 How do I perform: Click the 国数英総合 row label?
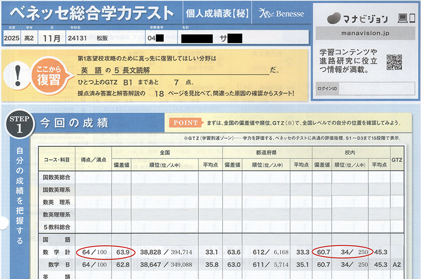57,176
